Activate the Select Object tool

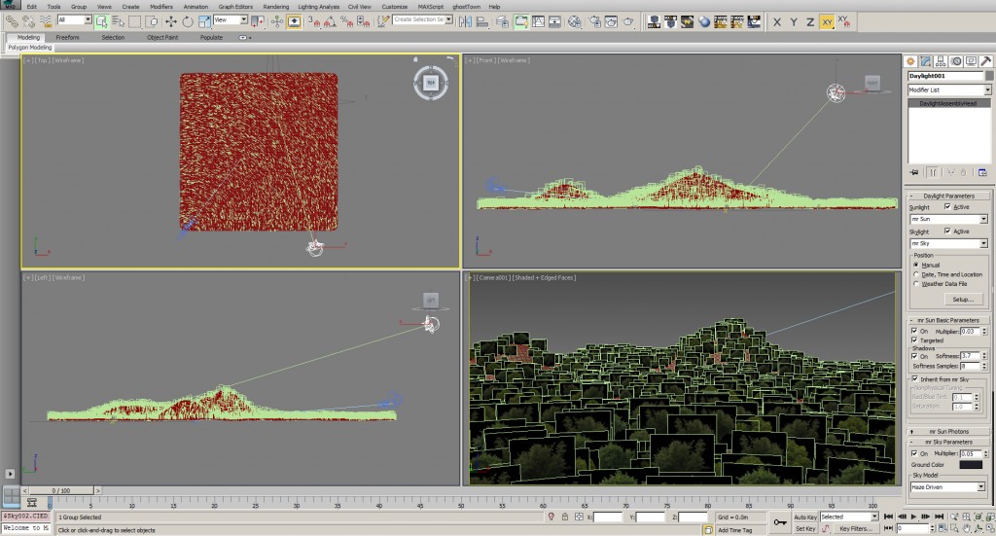pos(101,21)
